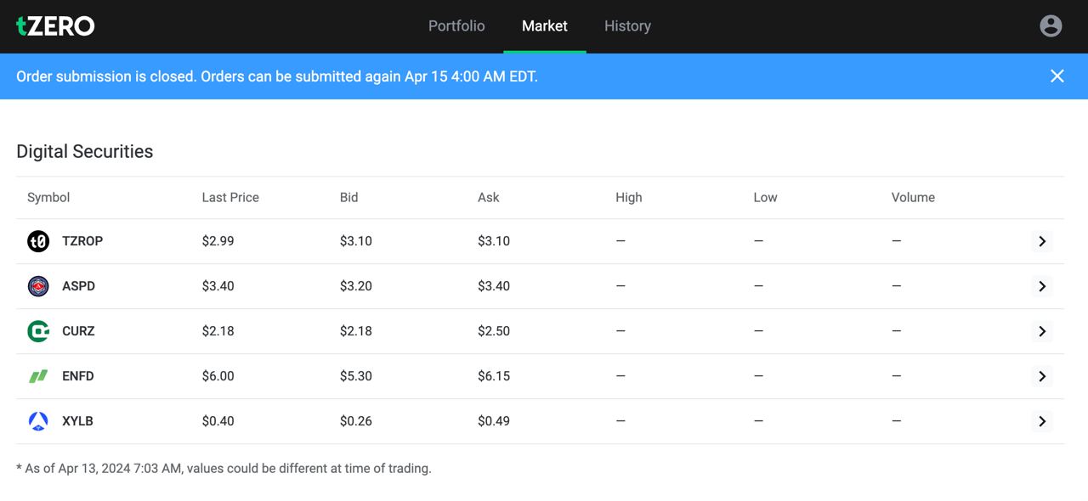
Task: Expand CURZ row details chevron
Action: click(x=1042, y=331)
